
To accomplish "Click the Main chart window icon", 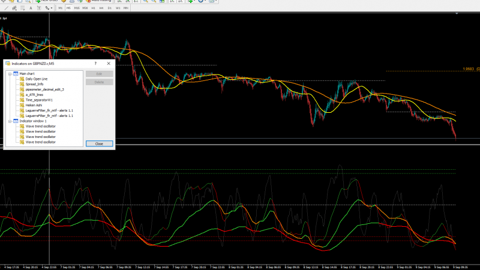I will coord(16,74).
